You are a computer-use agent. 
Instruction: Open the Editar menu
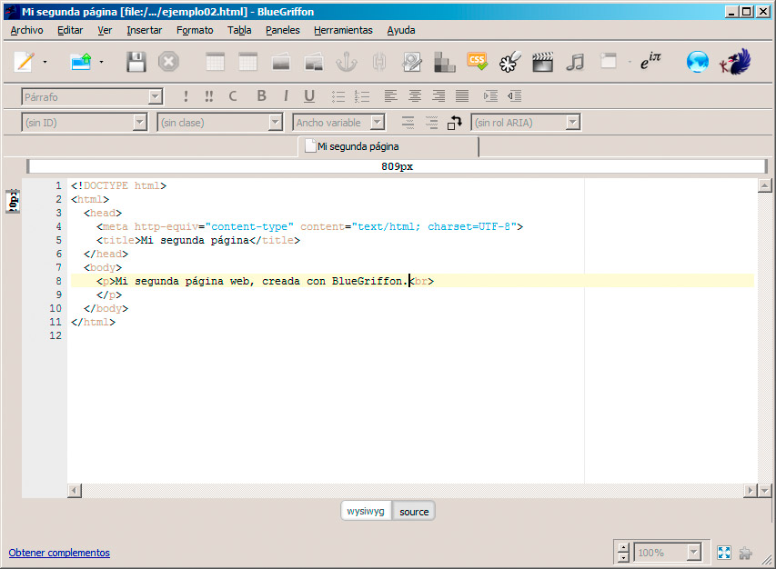(70, 30)
